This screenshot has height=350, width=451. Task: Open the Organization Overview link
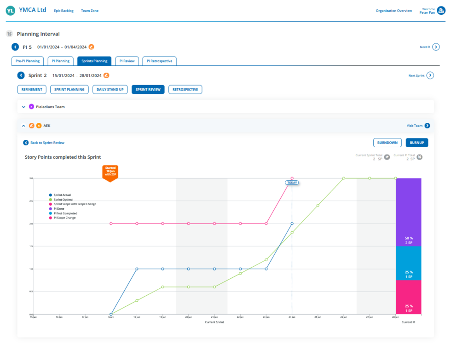click(394, 11)
